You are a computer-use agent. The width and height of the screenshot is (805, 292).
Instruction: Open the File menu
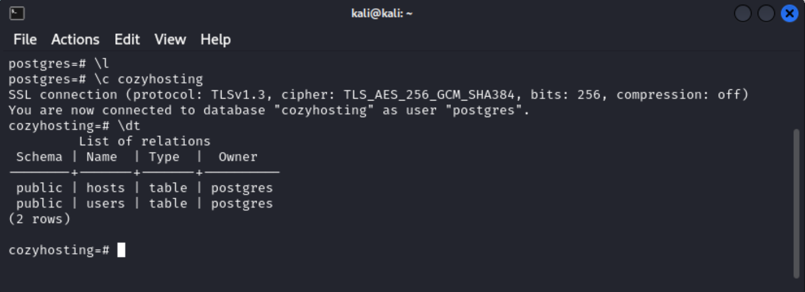point(25,39)
